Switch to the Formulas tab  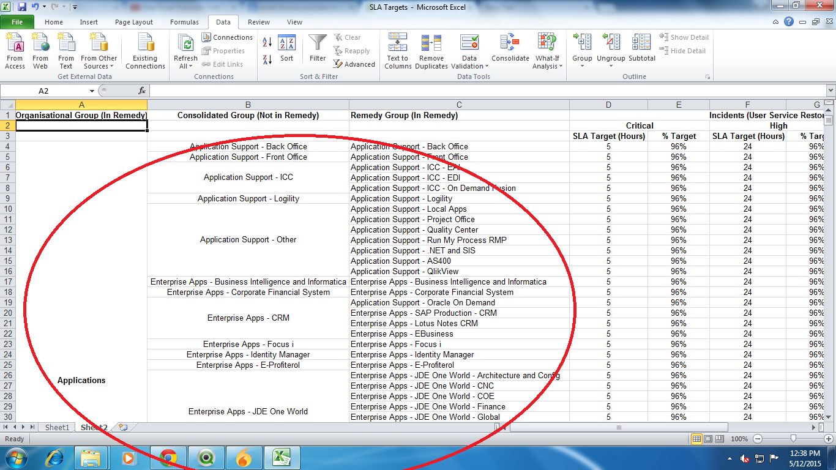coord(184,22)
